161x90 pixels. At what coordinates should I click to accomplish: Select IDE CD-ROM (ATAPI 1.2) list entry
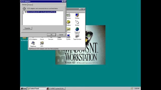(42, 12)
